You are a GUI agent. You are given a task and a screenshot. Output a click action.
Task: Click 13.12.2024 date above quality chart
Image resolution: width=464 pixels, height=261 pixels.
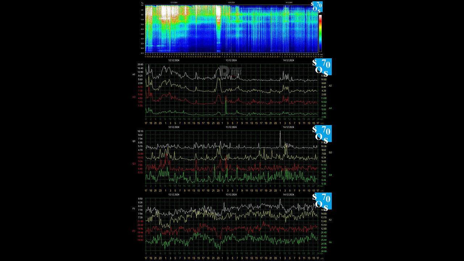(x=231, y=127)
